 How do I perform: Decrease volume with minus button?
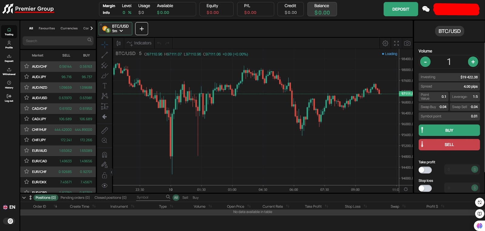click(425, 62)
